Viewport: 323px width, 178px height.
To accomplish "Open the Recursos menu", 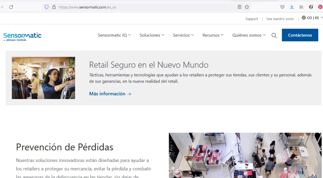I will (213, 35).
